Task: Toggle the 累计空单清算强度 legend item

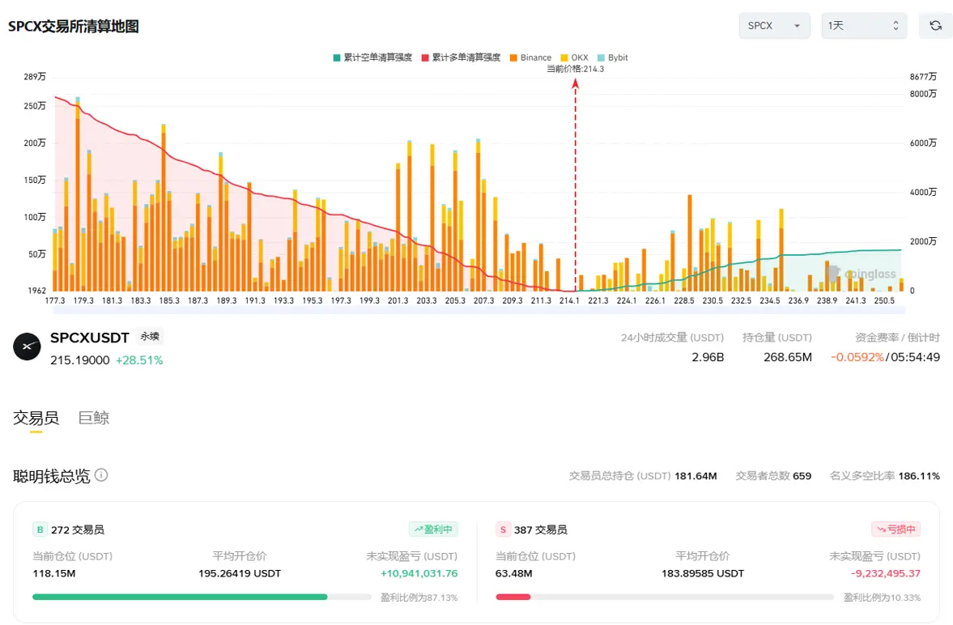Action: (x=372, y=57)
